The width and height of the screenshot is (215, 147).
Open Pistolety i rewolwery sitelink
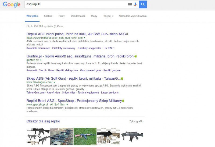click(64, 48)
